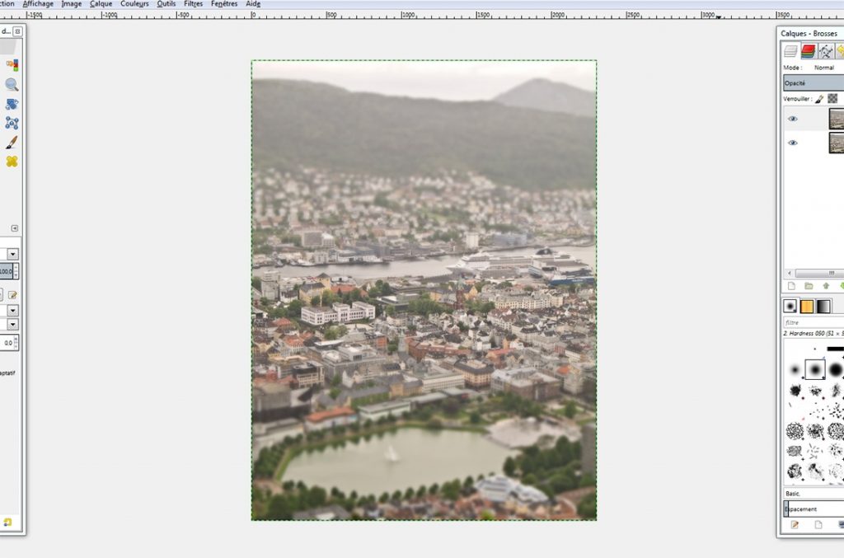Toggle lock alpha channel checkerboard icon
Screen dimensions: 844x558
(832, 99)
